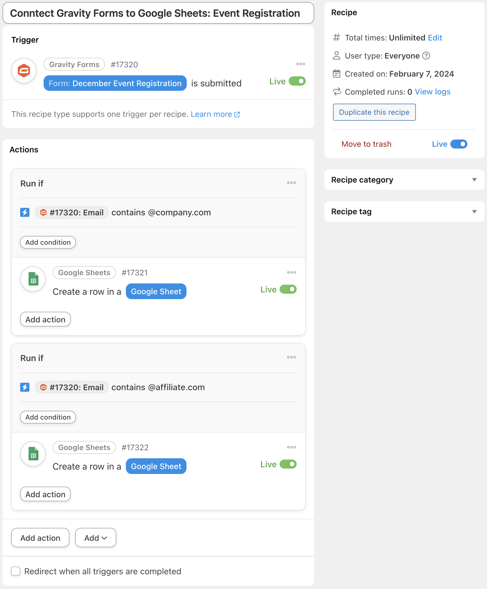Image resolution: width=487 pixels, height=589 pixels.
Task: Click the recipe title input field
Action: 158,13
